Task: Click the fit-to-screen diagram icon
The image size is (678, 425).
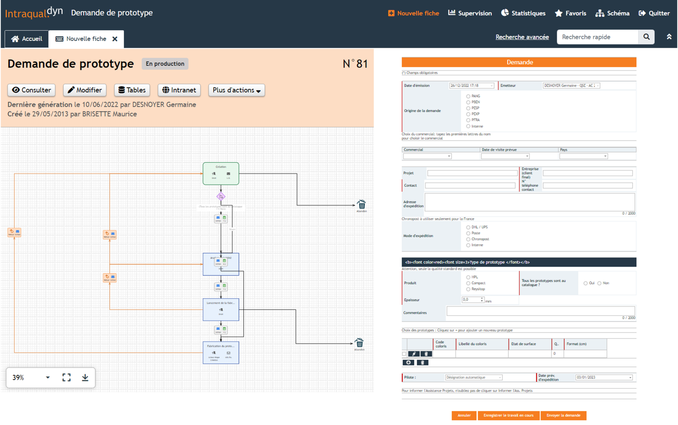Action: (x=66, y=378)
